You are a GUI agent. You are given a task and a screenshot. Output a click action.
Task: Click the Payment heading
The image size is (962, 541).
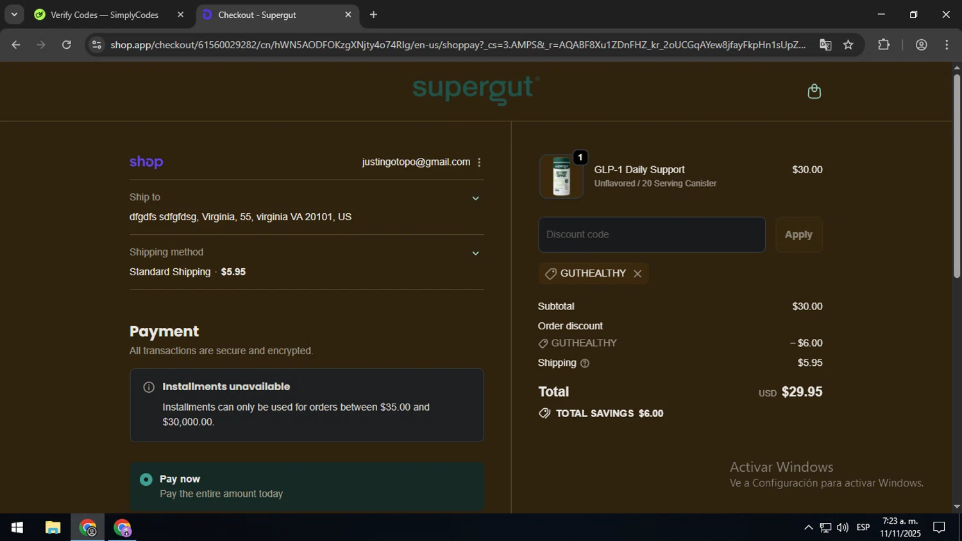click(x=164, y=332)
